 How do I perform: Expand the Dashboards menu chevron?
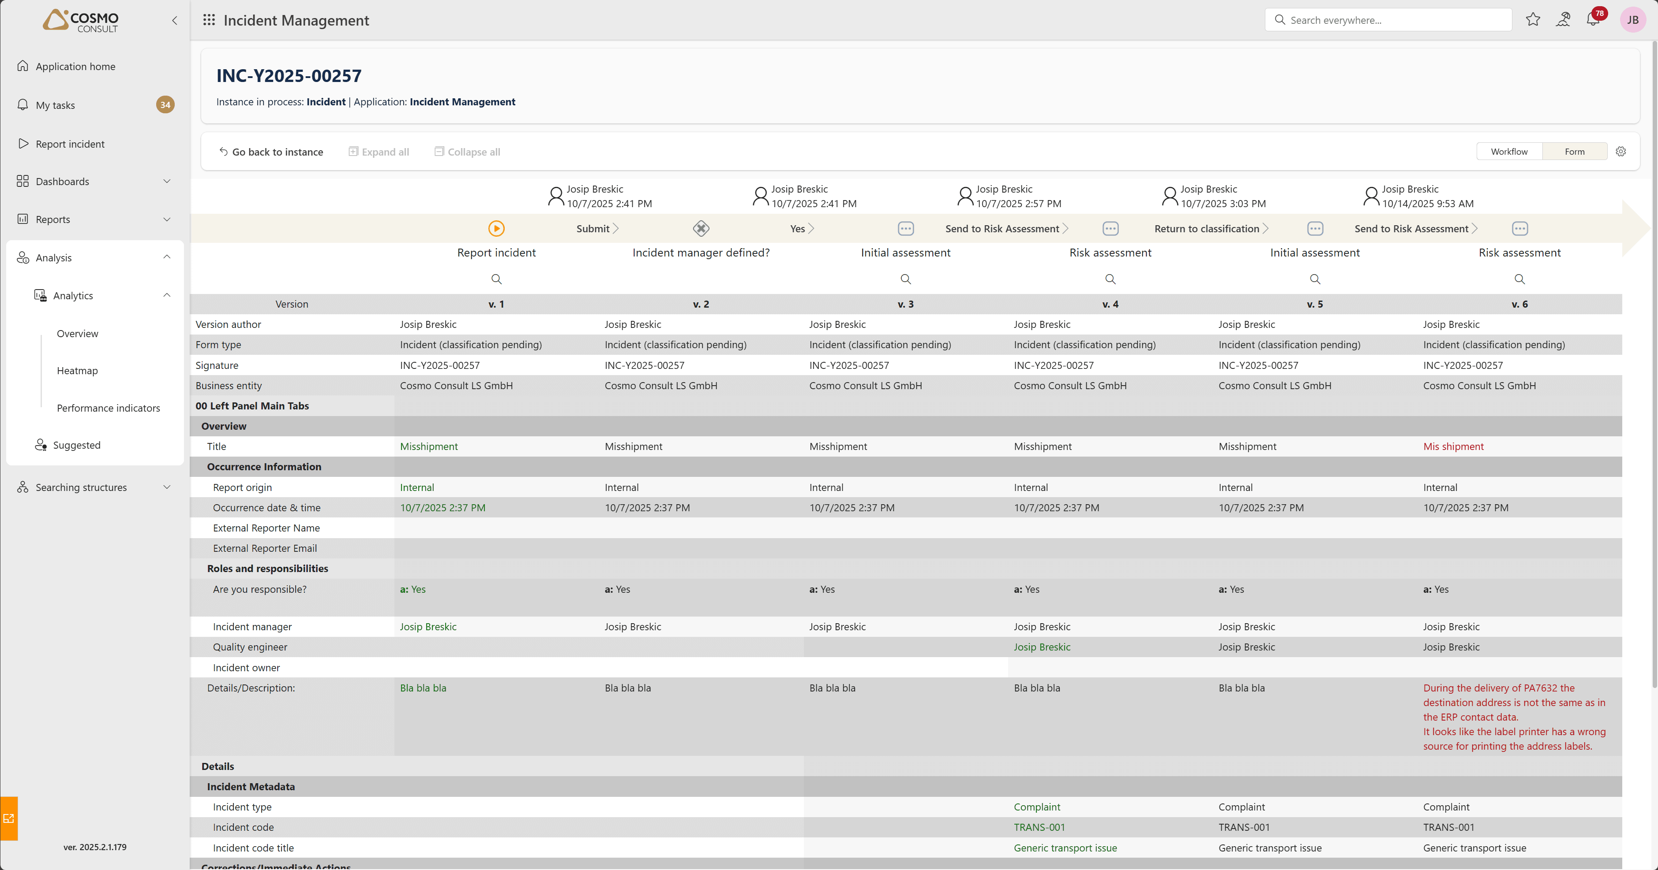[167, 181]
